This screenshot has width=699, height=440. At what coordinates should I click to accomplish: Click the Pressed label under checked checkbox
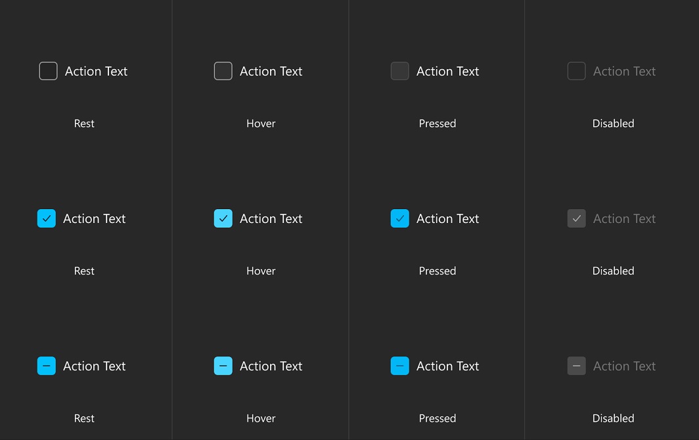pyautogui.click(x=438, y=271)
